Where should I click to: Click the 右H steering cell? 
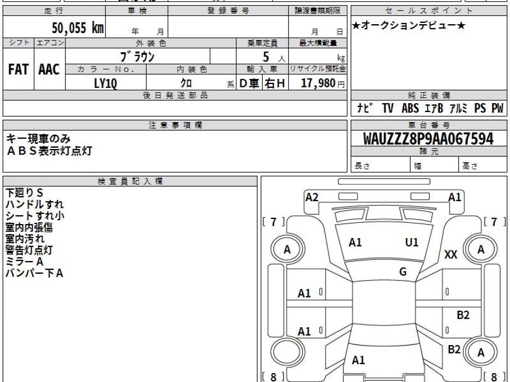[x=275, y=84]
